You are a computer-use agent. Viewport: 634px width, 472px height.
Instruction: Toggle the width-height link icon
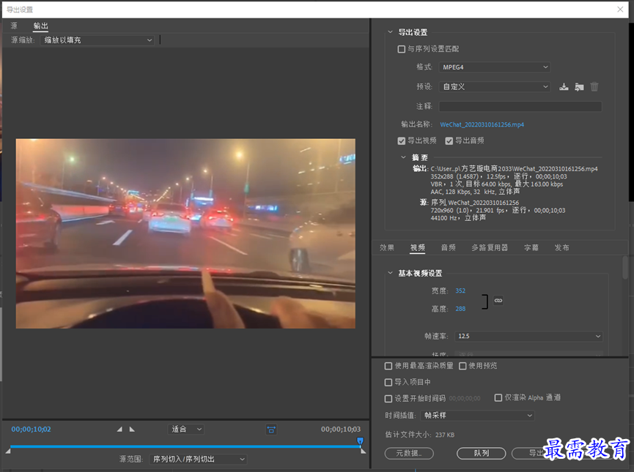tap(498, 301)
